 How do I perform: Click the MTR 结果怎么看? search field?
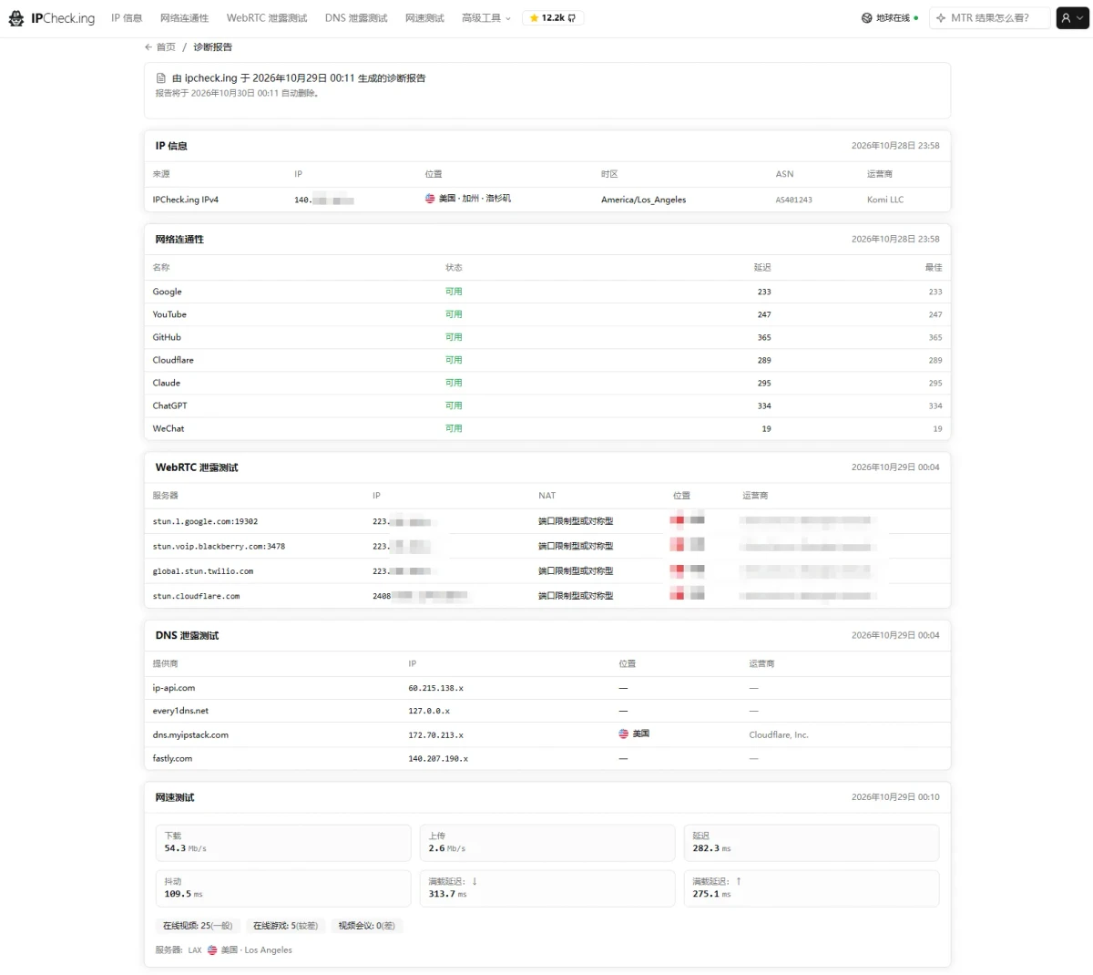click(x=989, y=17)
